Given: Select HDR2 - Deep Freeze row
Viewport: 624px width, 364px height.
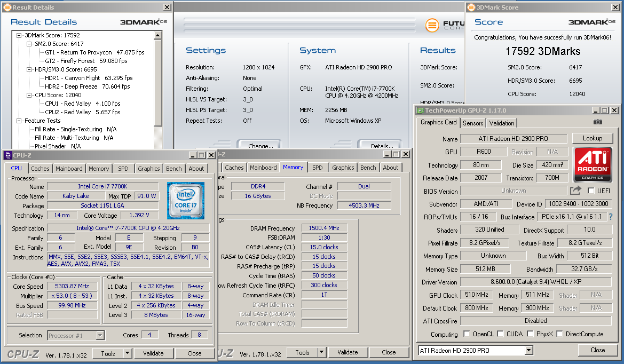Looking at the screenshot, I should (x=87, y=86).
